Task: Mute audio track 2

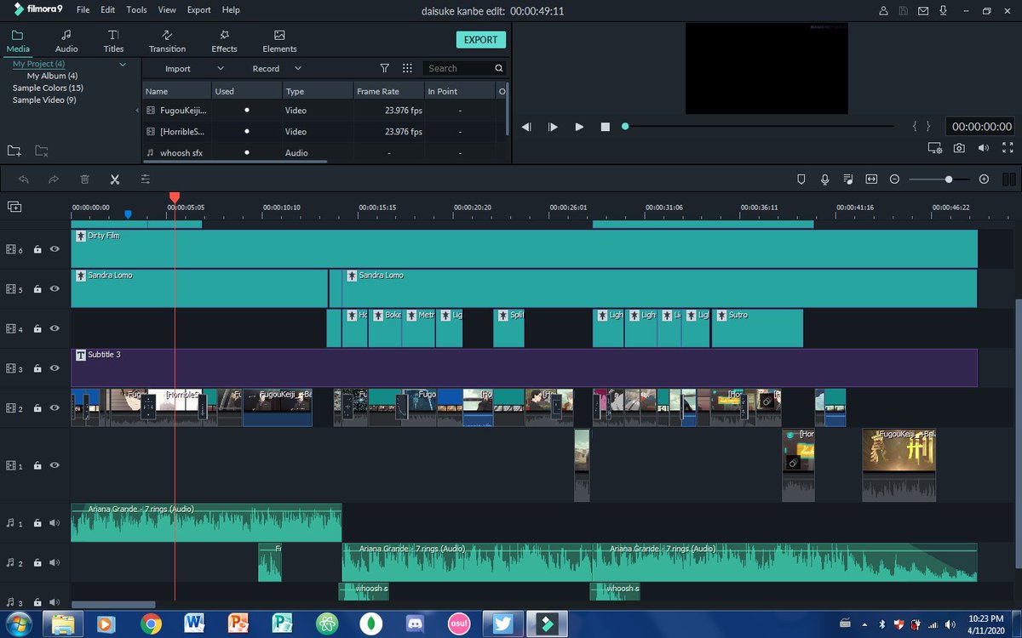Action: (x=55, y=562)
